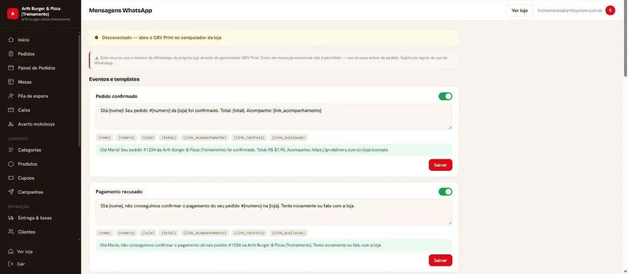
Task: Click the Categorias icon in sidebar
Action: [11, 150]
